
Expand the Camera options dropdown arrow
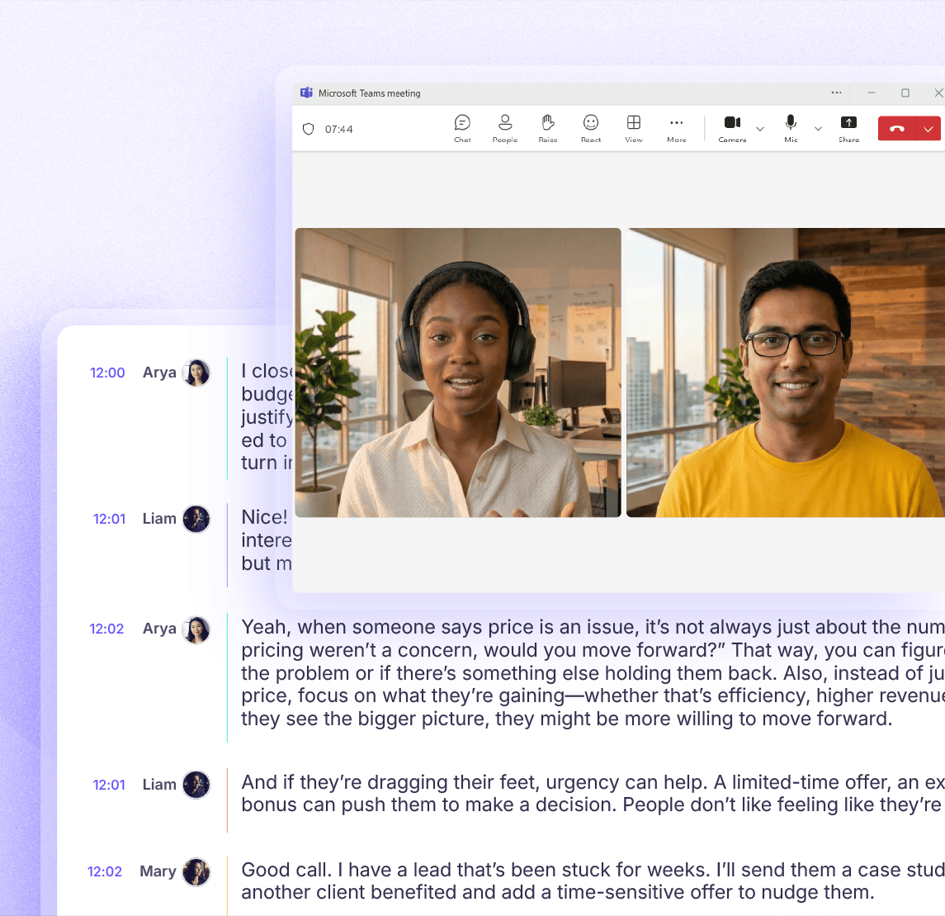(760, 129)
